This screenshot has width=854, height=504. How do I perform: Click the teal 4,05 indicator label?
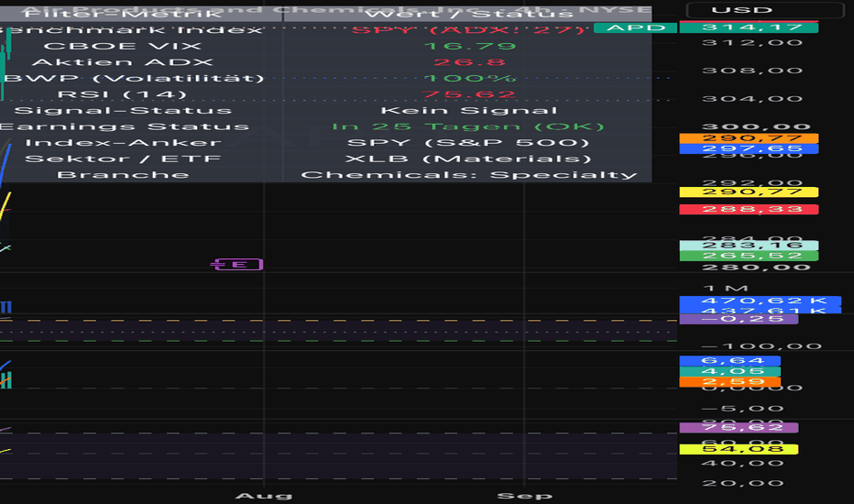[x=729, y=372]
